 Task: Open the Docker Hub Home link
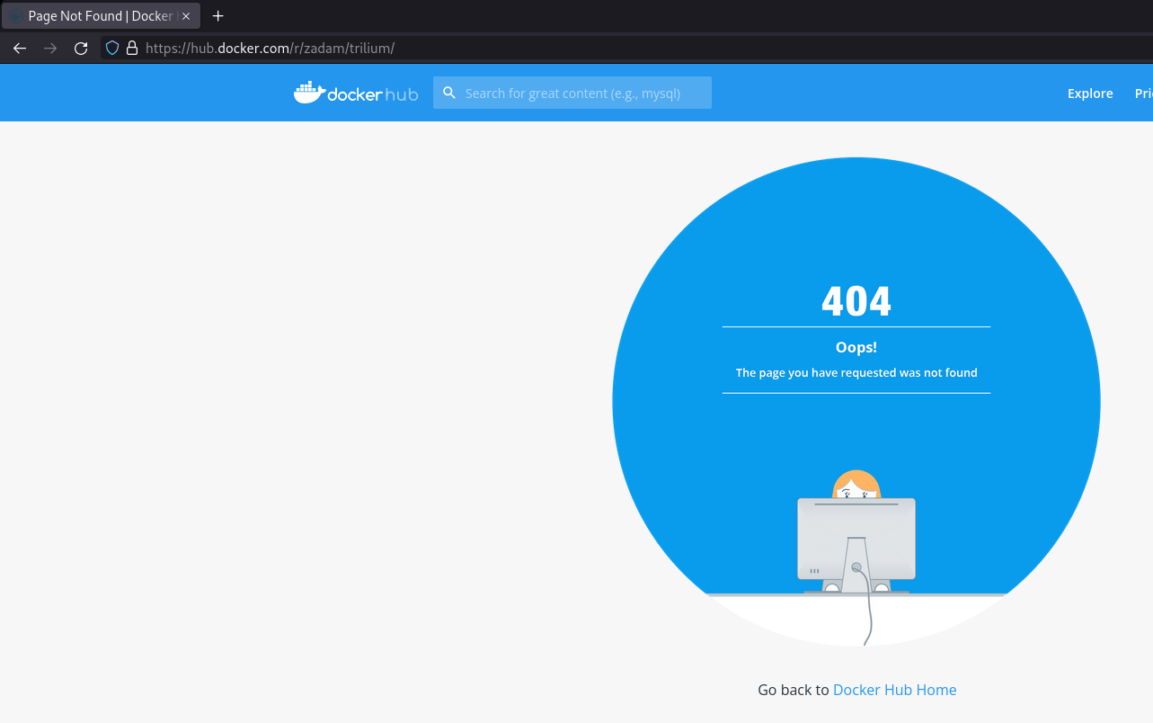tap(894, 689)
